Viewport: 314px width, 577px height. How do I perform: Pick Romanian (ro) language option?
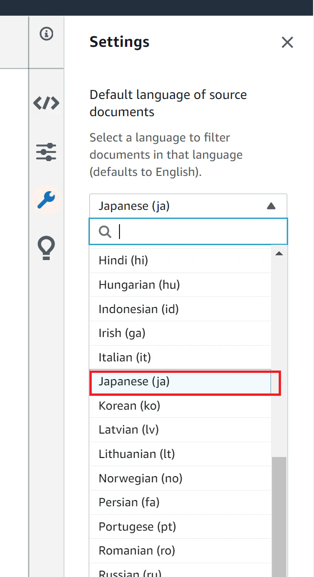point(180,551)
